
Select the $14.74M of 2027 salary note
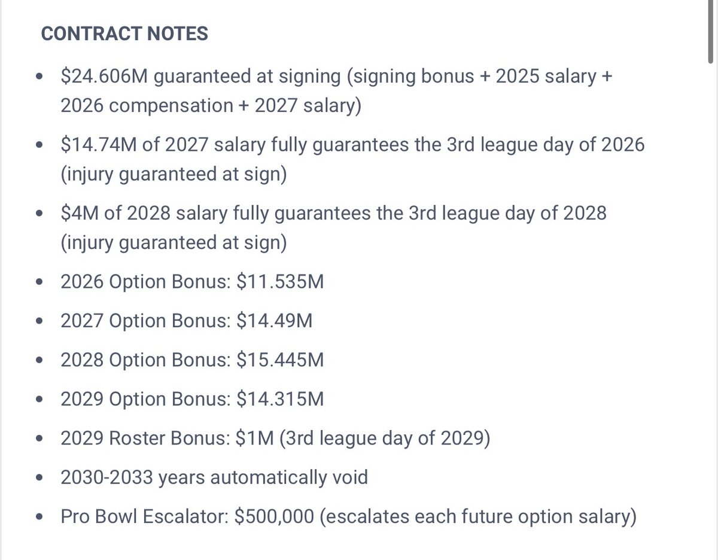(x=352, y=145)
